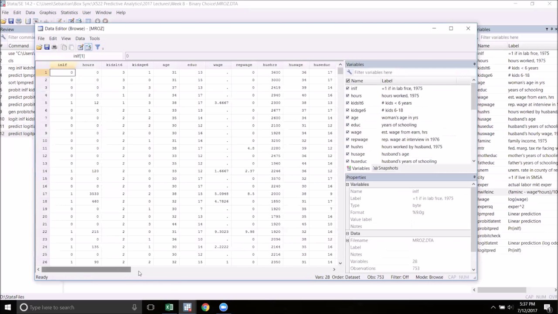
Task: Open Edit menu in Data Editor
Action: pos(53,38)
